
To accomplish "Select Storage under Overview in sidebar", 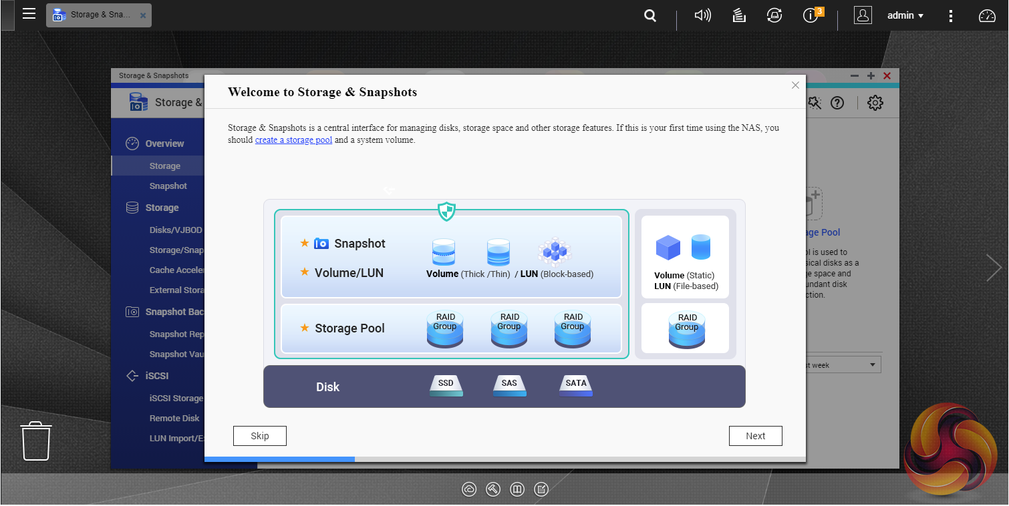I will tap(165, 166).
